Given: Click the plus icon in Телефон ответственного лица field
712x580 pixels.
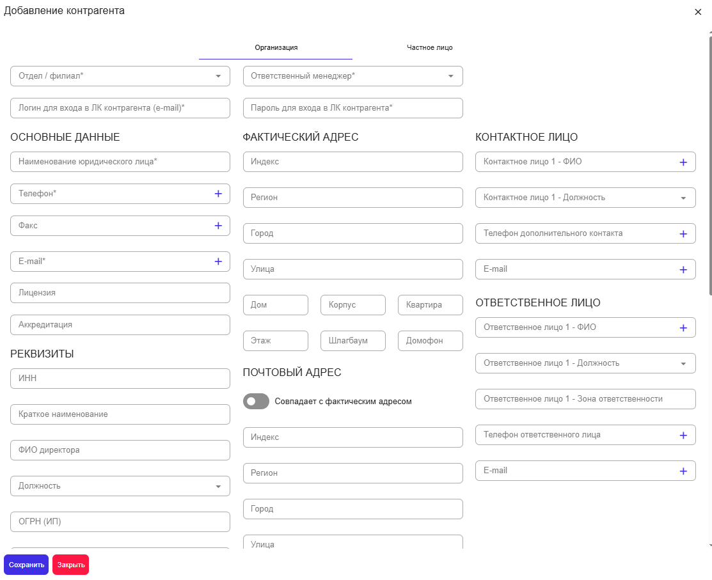Looking at the screenshot, I should click(x=683, y=435).
